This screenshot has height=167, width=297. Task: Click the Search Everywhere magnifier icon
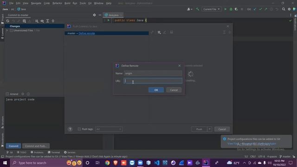point(284,9)
